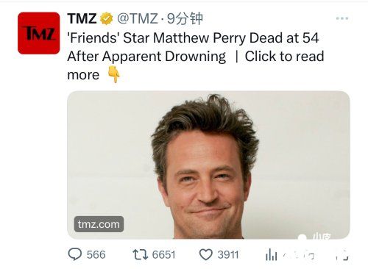Click the pointing-down hand emoji
368x269 pixels.
coord(114,74)
